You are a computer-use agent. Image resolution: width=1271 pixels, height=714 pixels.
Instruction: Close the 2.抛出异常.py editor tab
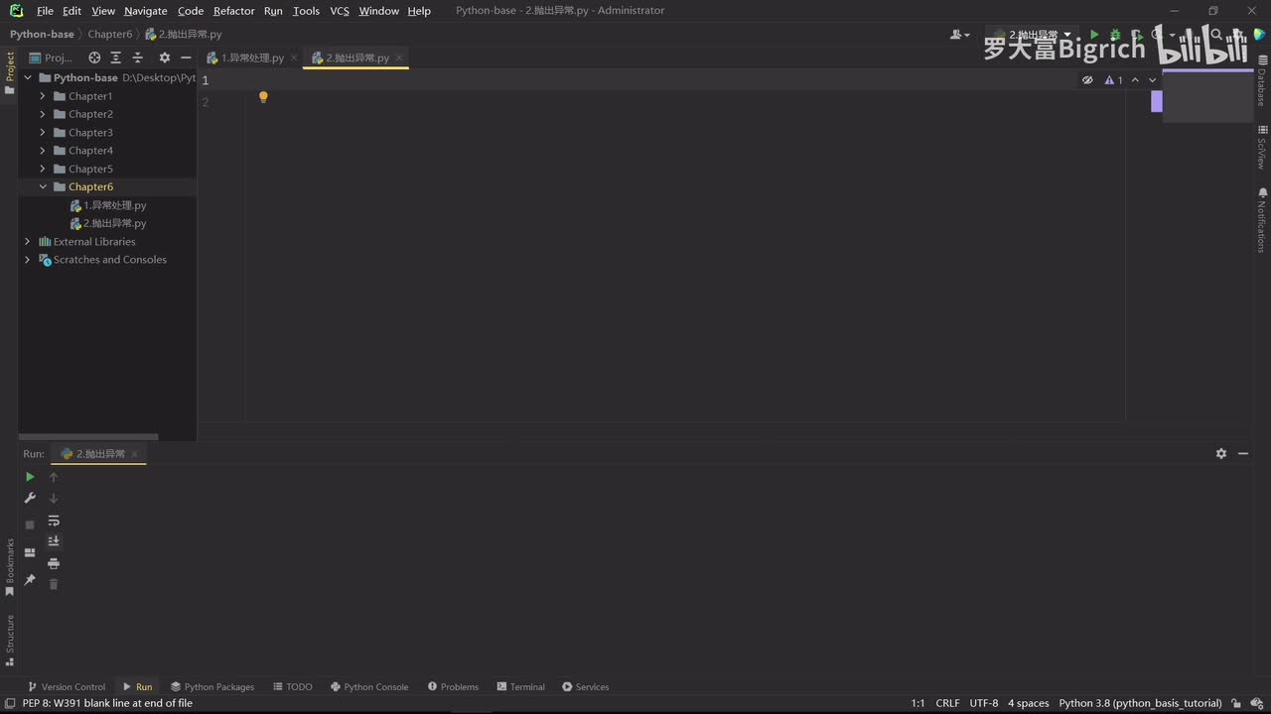click(x=399, y=58)
